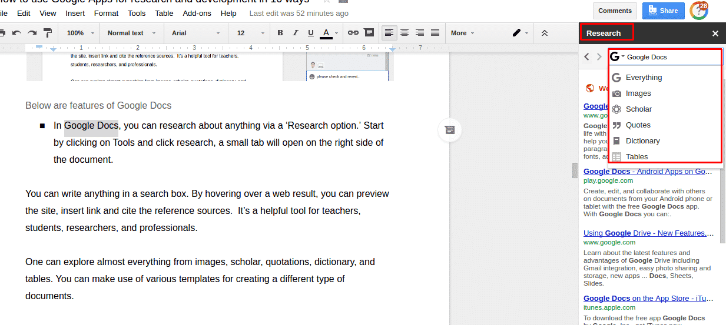
Task: Click the account avatar with badge 28
Action: coord(699,10)
